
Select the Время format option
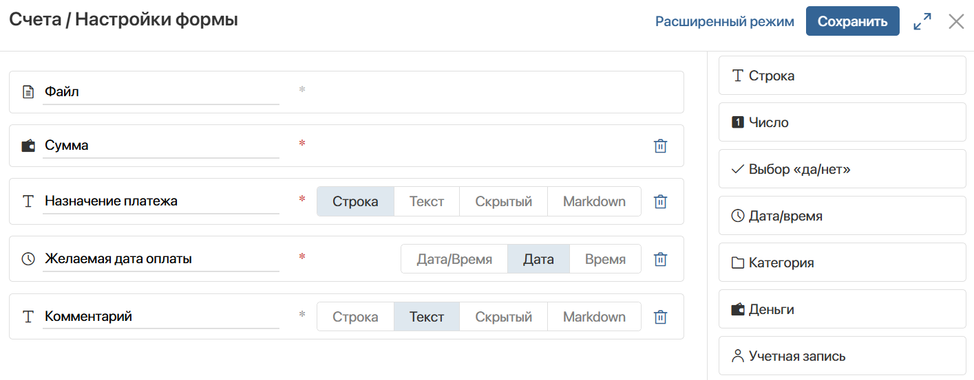pyautogui.click(x=605, y=259)
